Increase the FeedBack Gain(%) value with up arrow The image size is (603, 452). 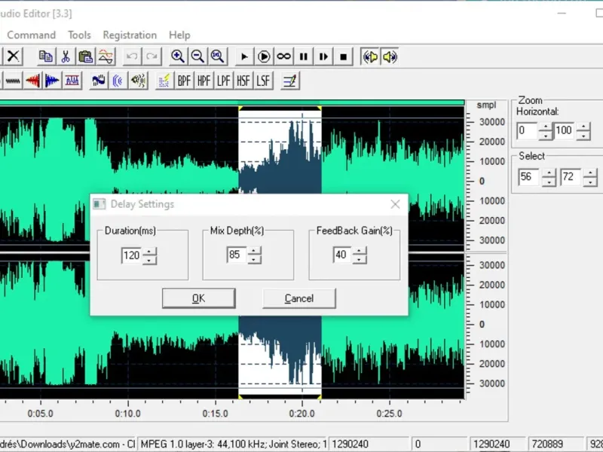[360, 252]
